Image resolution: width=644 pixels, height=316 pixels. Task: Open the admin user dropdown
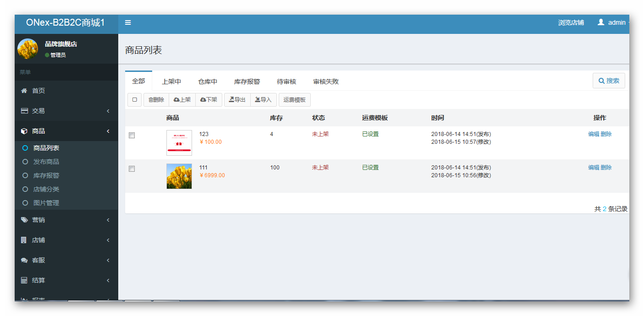(x=613, y=22)
